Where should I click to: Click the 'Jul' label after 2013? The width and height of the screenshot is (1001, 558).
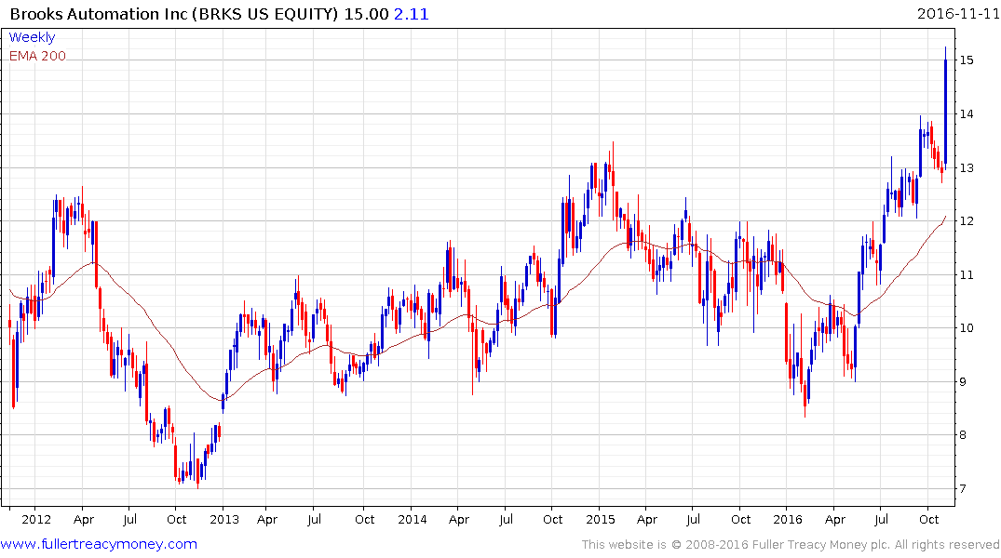314,519
